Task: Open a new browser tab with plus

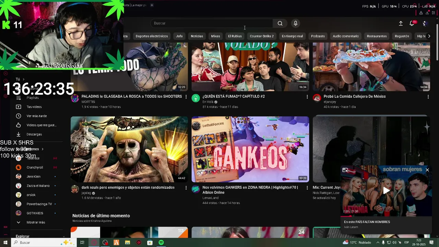Action: [152, 5]
